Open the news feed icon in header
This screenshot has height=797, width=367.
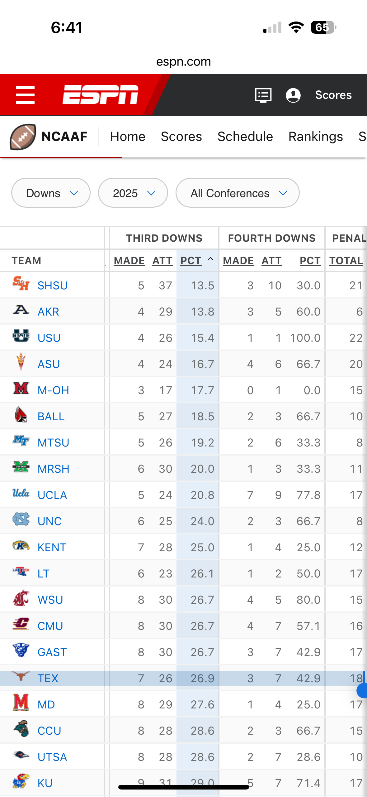click(263, 95)
